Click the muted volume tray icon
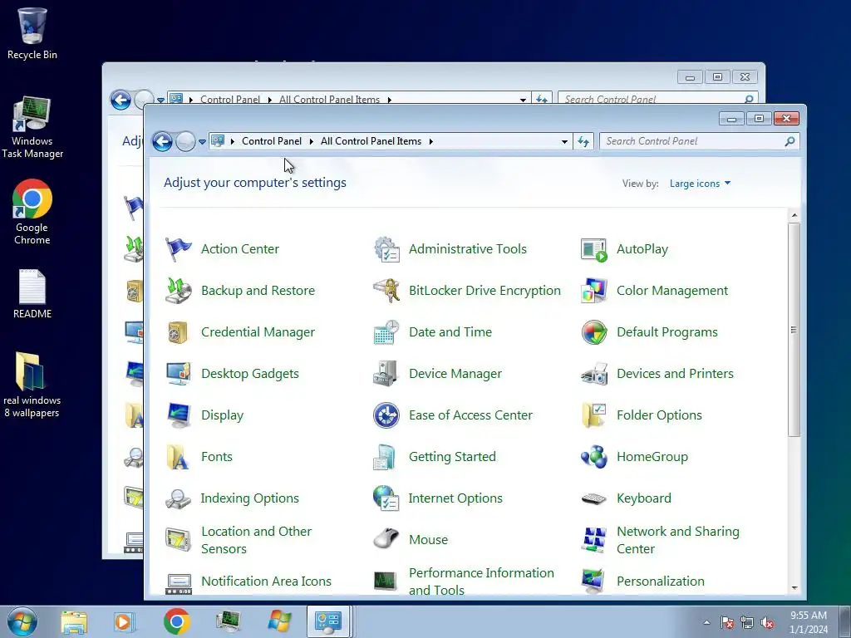Viewport: 851px width, 638px height. [x=767, y=623]
